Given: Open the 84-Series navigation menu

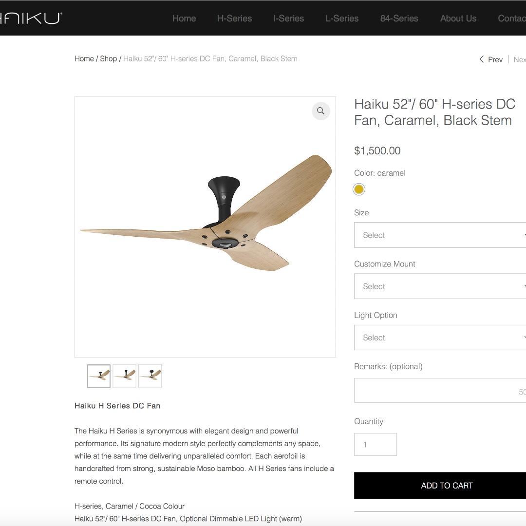Looking at the screenshot, I should [398, 19].
